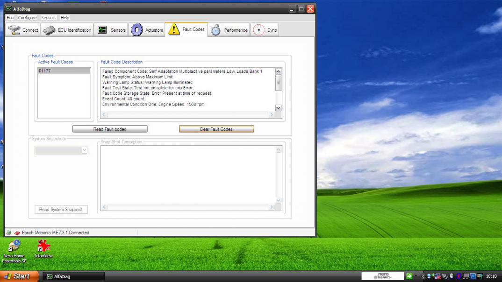Click the Bluetooth tray icon
This screenshot has height=282, width=502.
(459, 276)
